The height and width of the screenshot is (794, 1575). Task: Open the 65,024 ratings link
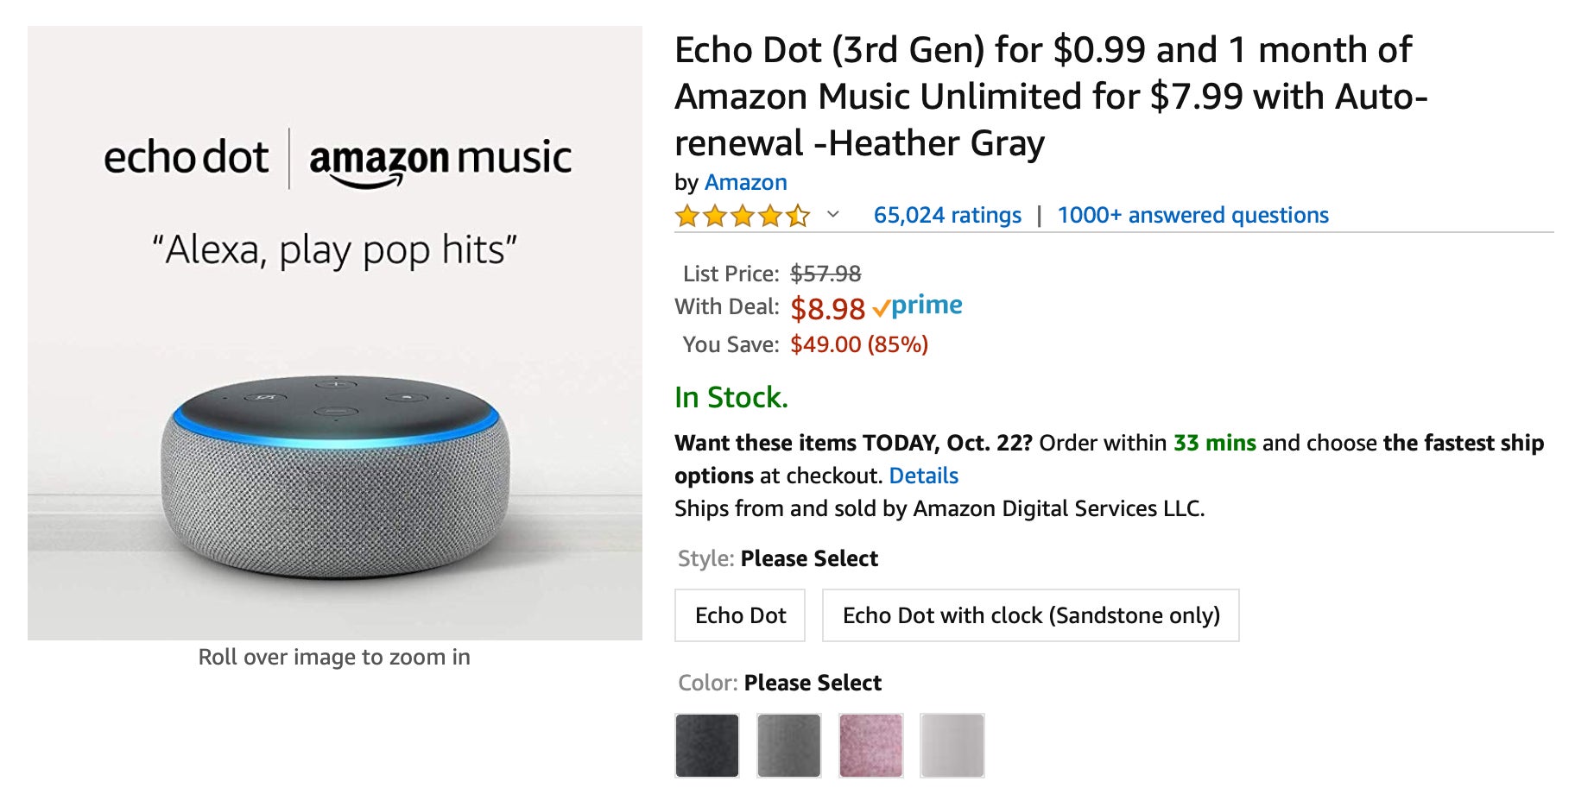pyautogui.click(x=947, y=215)
